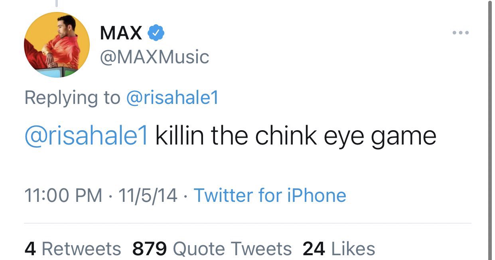Open MAX's profile picture
495x260 pixels.
[x=57, y=45]
